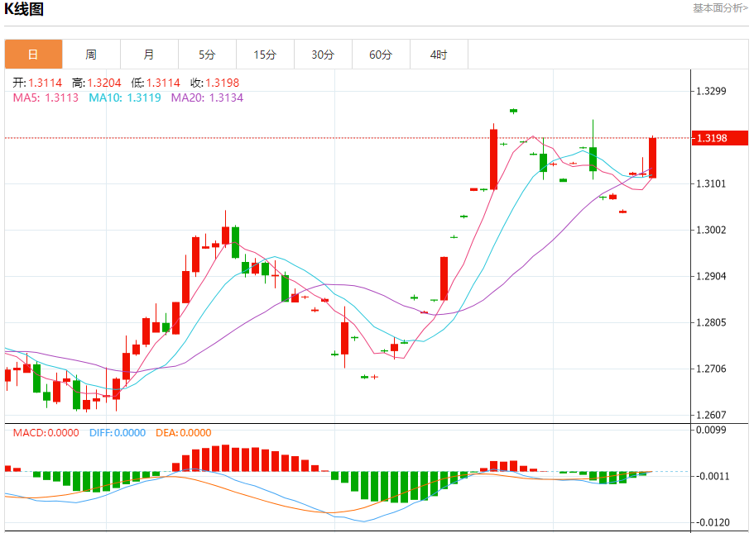Switch to the 60分 interval tab

[x=381, y=55]
